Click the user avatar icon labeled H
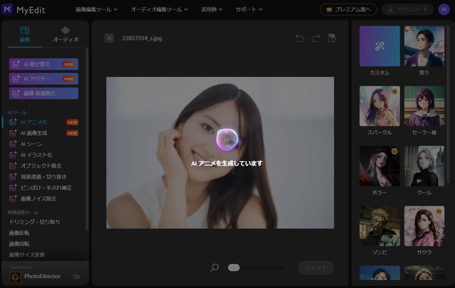This screenshot has height=288, width=455. click(444, 9)
